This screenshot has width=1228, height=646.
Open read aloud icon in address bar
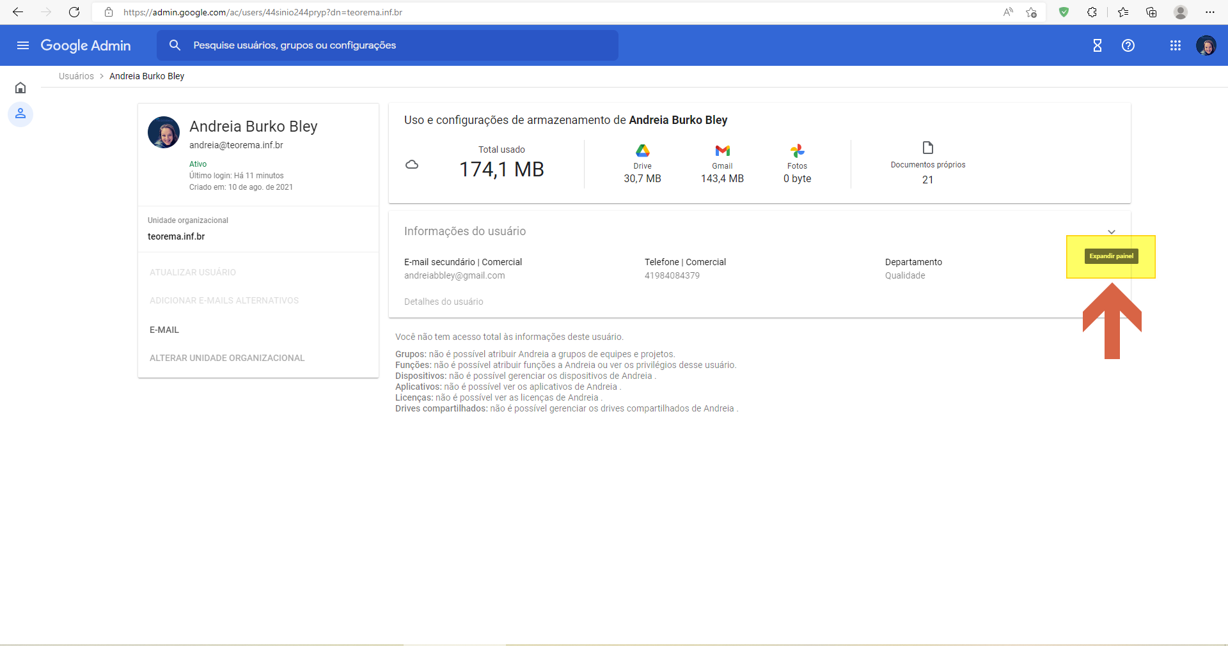coord(1008,12)
